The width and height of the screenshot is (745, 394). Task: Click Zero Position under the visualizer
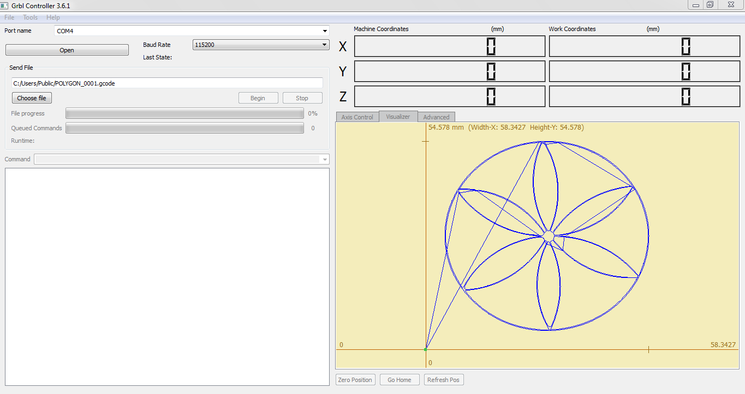click(355, 379)
